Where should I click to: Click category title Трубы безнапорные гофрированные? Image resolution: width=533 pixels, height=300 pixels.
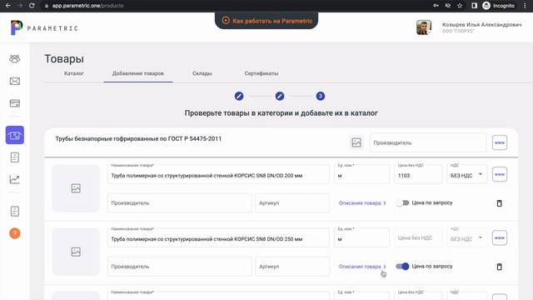138,139
